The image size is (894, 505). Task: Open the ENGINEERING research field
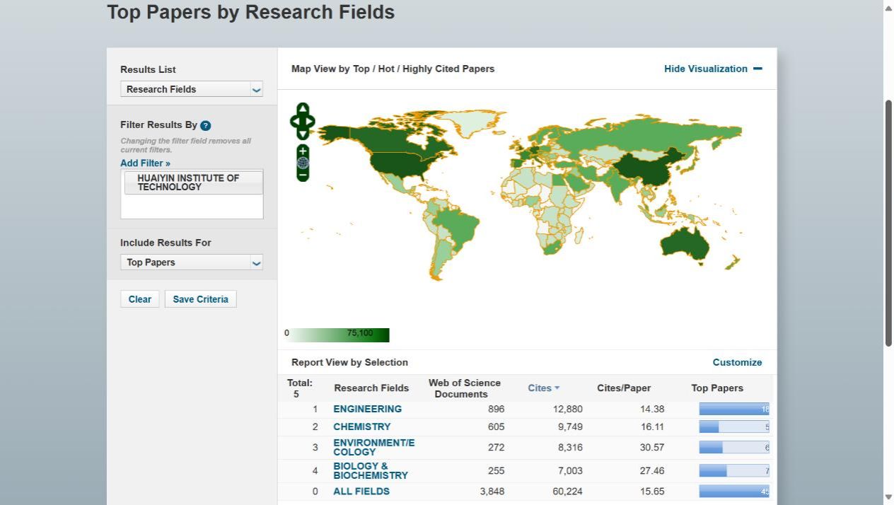(367, 409)
